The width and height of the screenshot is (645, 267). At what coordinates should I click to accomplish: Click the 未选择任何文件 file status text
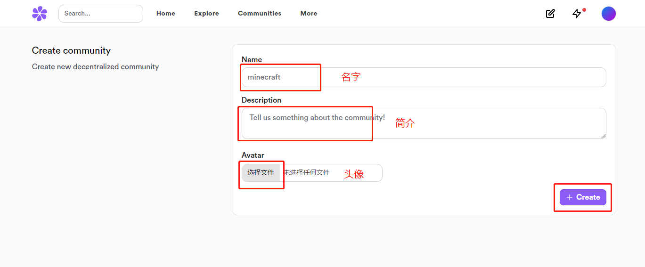(x=307, y=173)
